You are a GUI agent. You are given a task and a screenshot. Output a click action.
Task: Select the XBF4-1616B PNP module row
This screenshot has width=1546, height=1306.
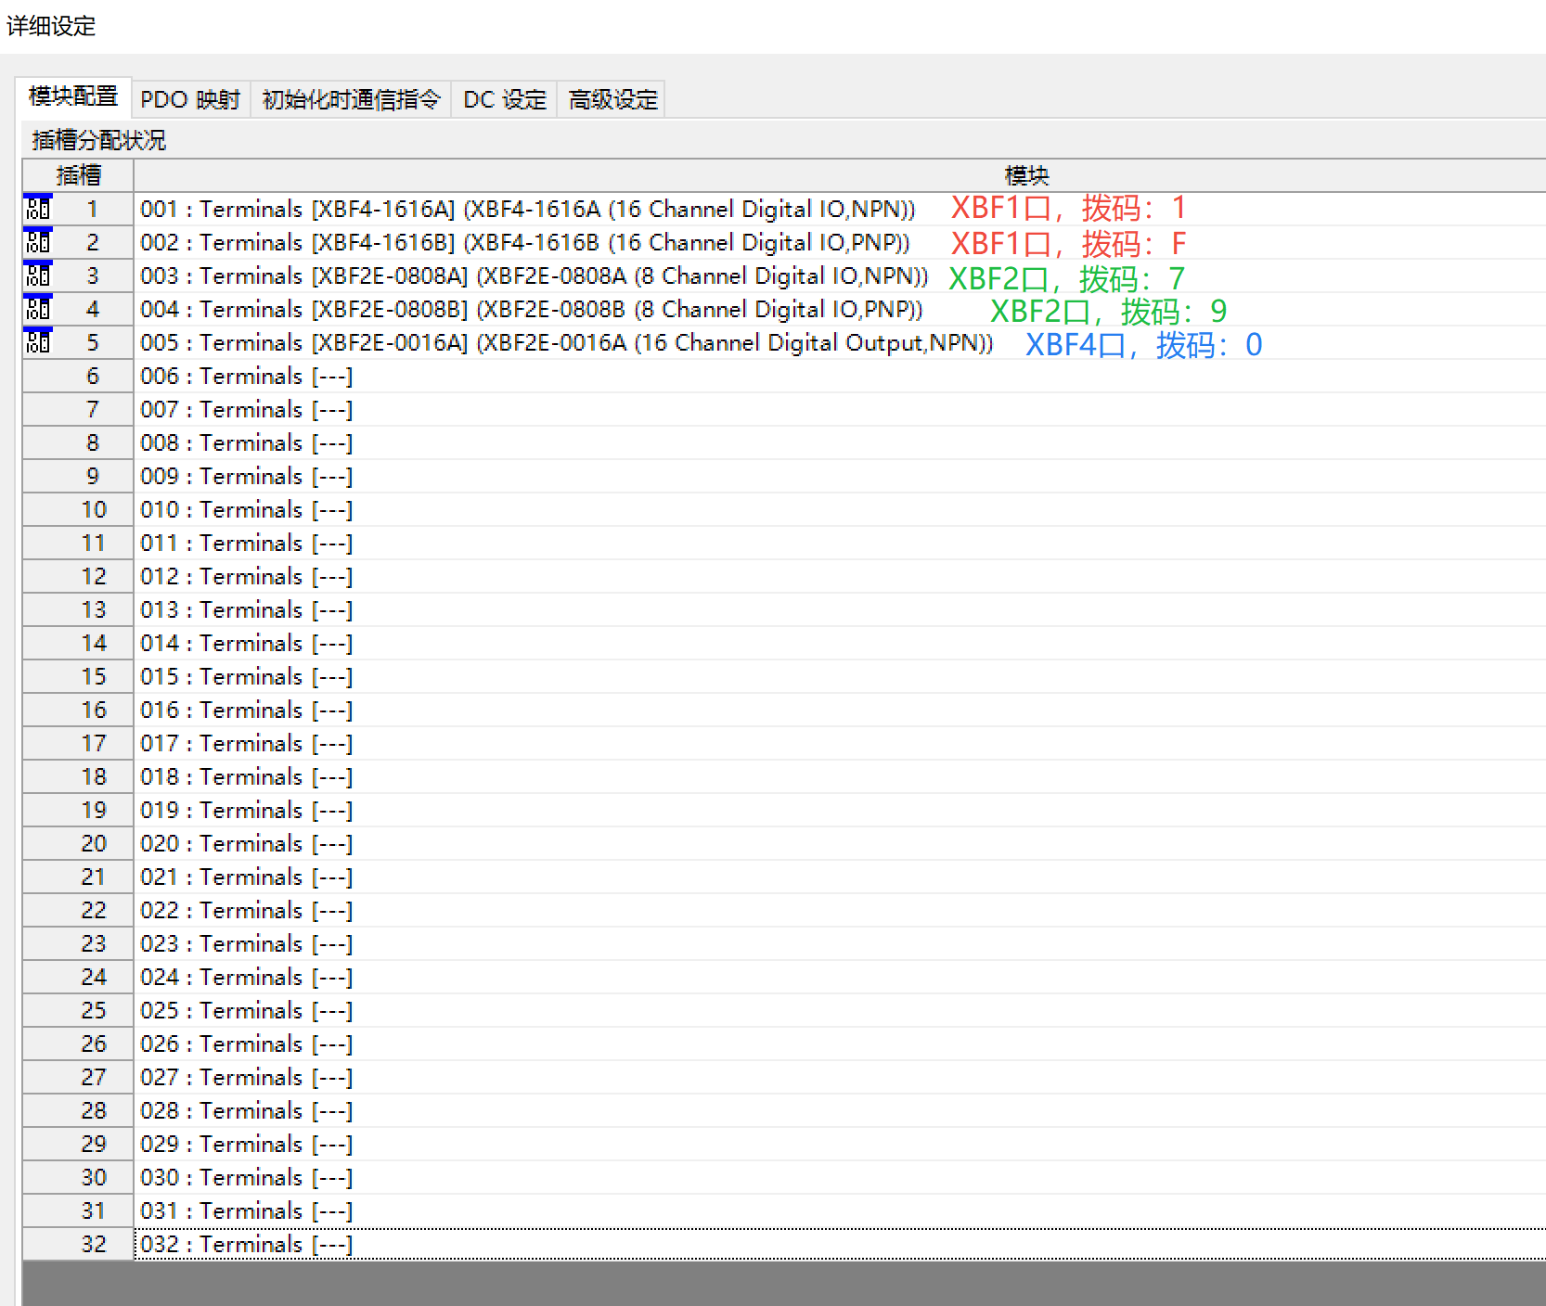point(524,243)
